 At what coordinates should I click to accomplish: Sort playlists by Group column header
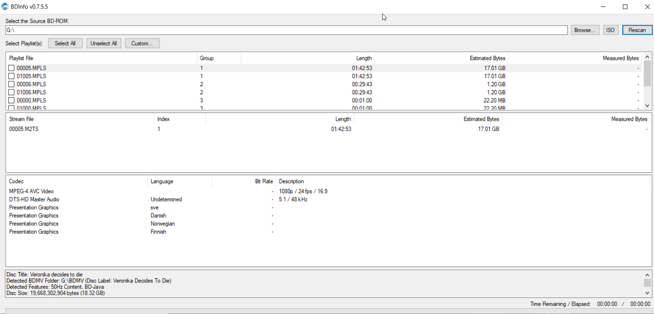point(219,58)
